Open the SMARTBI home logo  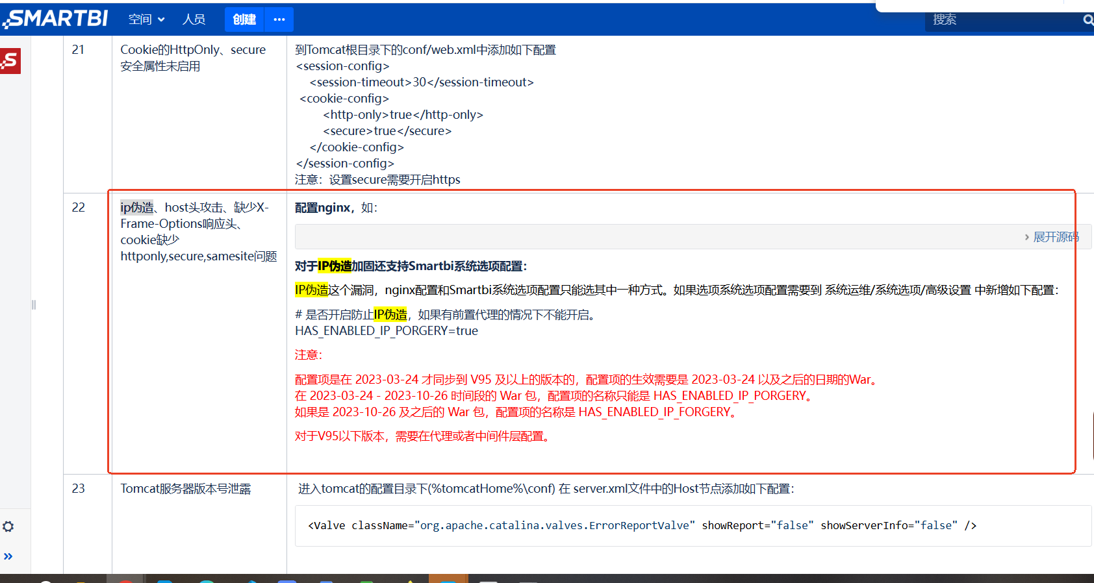(55, 19)
